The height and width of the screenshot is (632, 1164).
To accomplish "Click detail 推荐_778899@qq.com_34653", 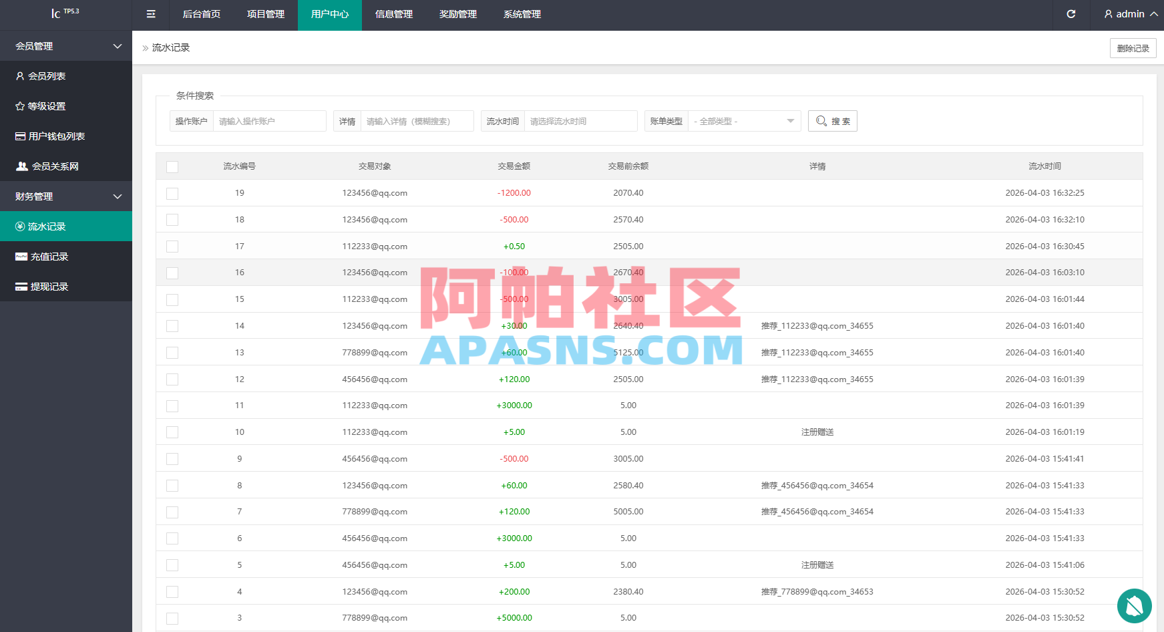I will pyautogui.click(x=817, y=592).
